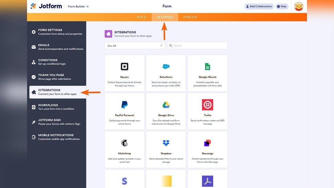The image size is (334, 188).
Task: Click the search magnifier icon
Action: point(171,45)
